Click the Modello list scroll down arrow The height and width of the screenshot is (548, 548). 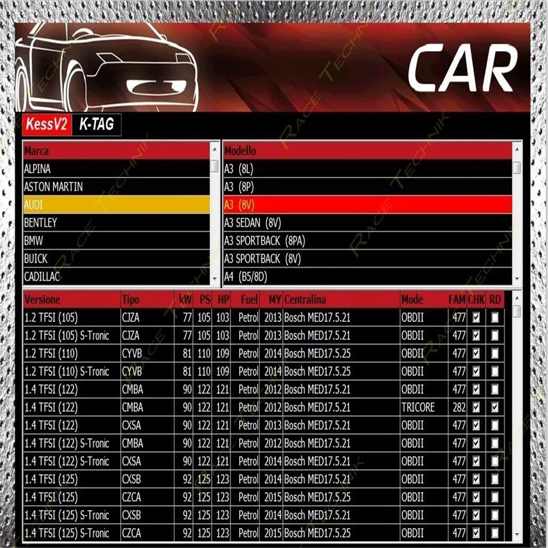(x=516, y=278)
